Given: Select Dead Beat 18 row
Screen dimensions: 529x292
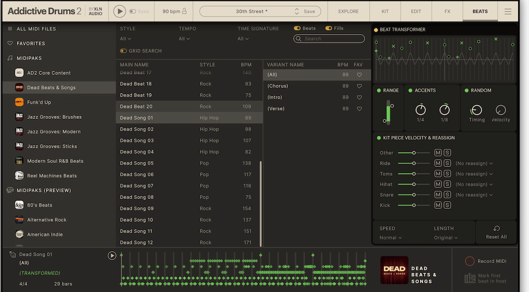Looking at the screenshot, I should [189, 84].
